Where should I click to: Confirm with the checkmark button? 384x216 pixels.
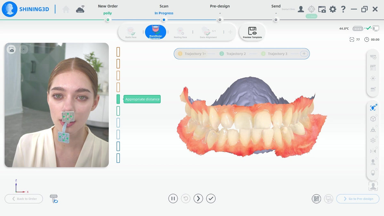click(x=211, y=198)
